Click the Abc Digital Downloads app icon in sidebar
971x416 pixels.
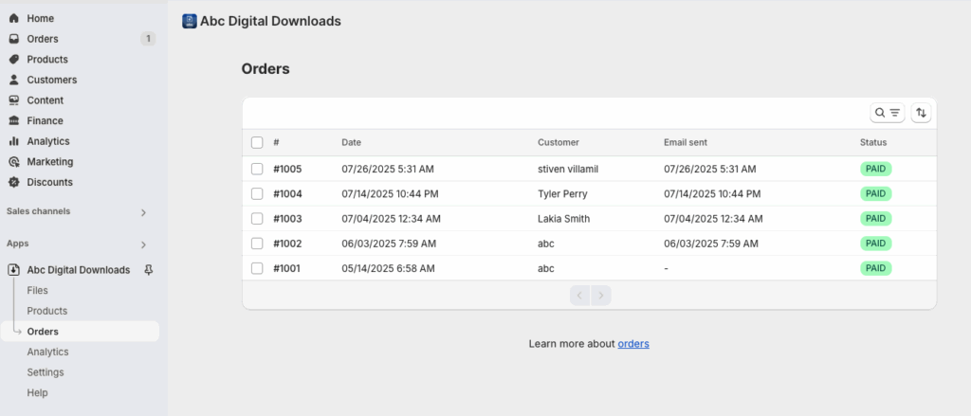click(x=13, y=270)
